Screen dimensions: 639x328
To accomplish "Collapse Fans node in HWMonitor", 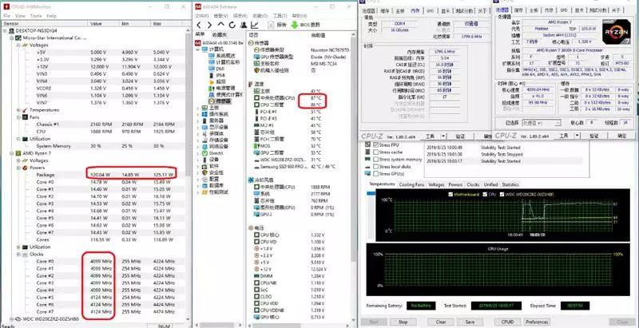I will pyautogui.click(x=18, y=117).
